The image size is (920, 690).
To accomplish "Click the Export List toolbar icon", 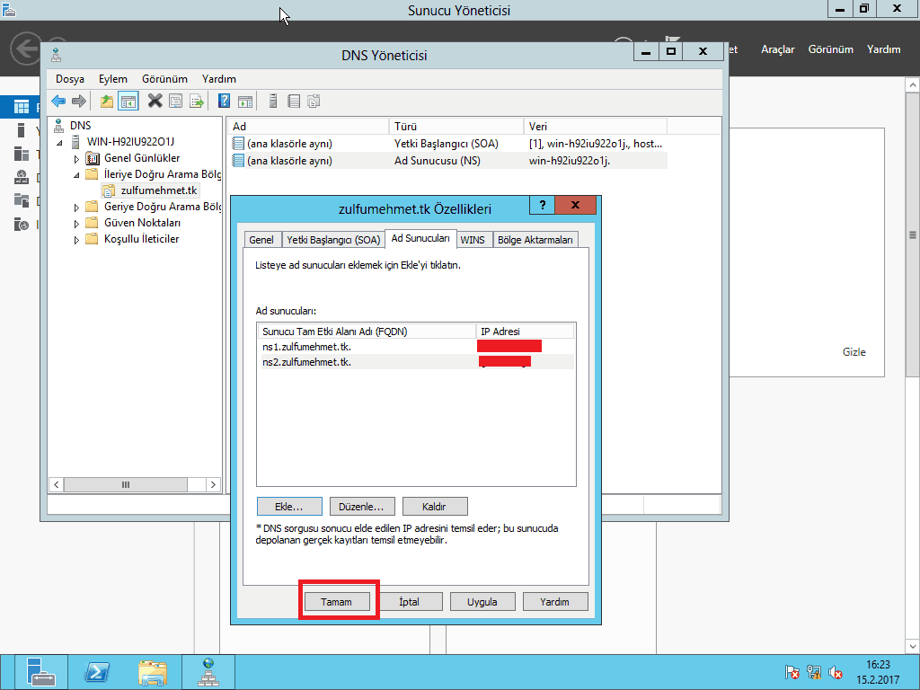I will point(196,101).
